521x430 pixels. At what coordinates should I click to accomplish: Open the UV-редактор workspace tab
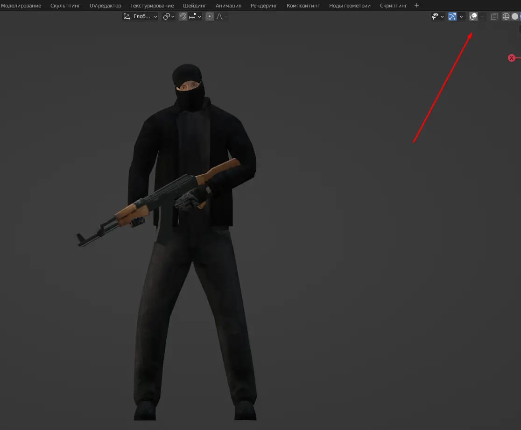[x=105, y=6]
